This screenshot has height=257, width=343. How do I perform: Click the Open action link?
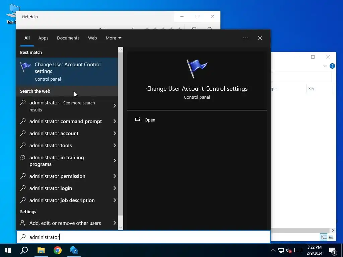point(150,120)
